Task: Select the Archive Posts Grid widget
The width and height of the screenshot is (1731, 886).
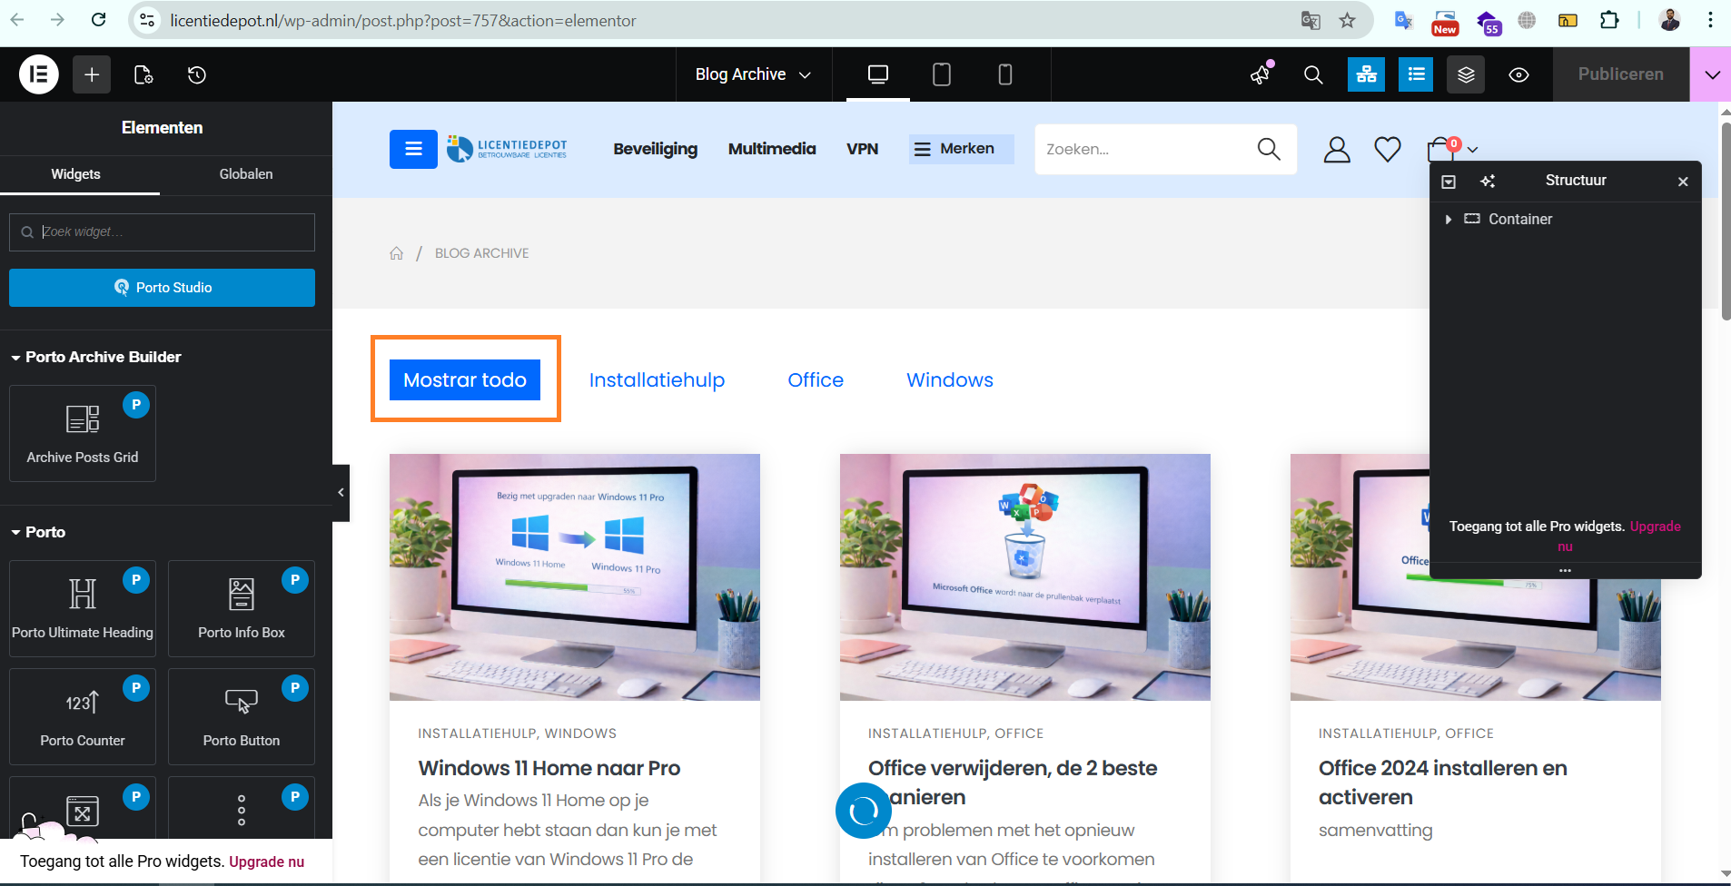Action: 83,433
